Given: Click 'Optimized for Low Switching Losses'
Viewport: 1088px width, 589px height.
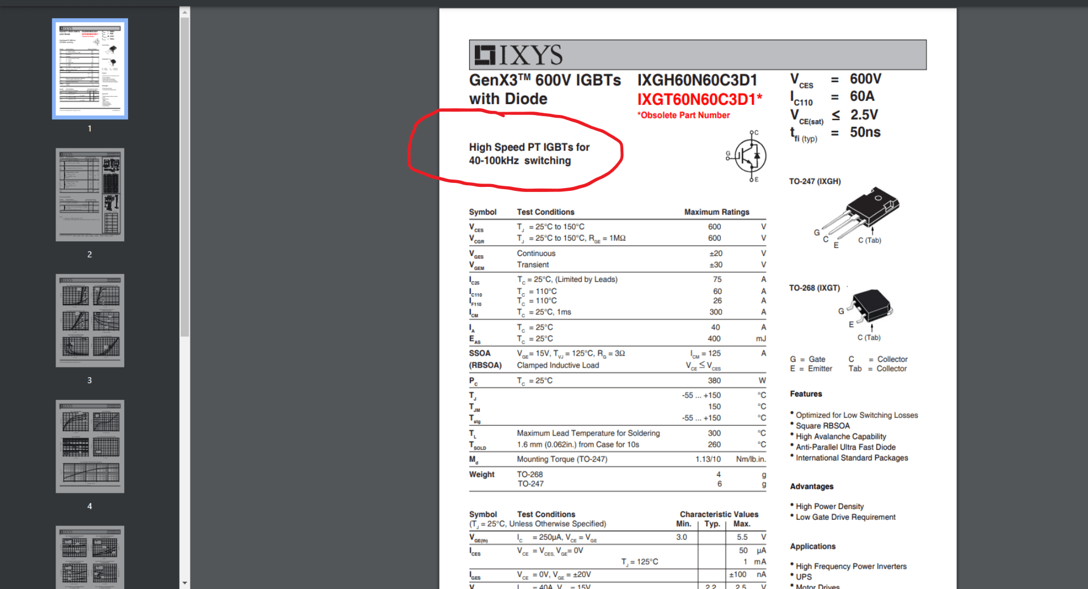Looking at the screenshot, I should click(857, 415).
